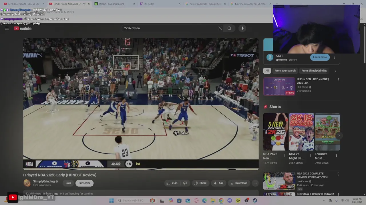The height and width of the screenshot is (205, 366).
Task: Open the Opera browser taskbar icon
Action: [x=196, y=200]
